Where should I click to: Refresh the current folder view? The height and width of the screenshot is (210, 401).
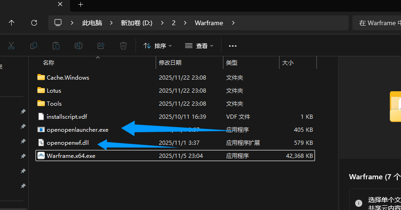pyautogui.click(x=34, y=23)
